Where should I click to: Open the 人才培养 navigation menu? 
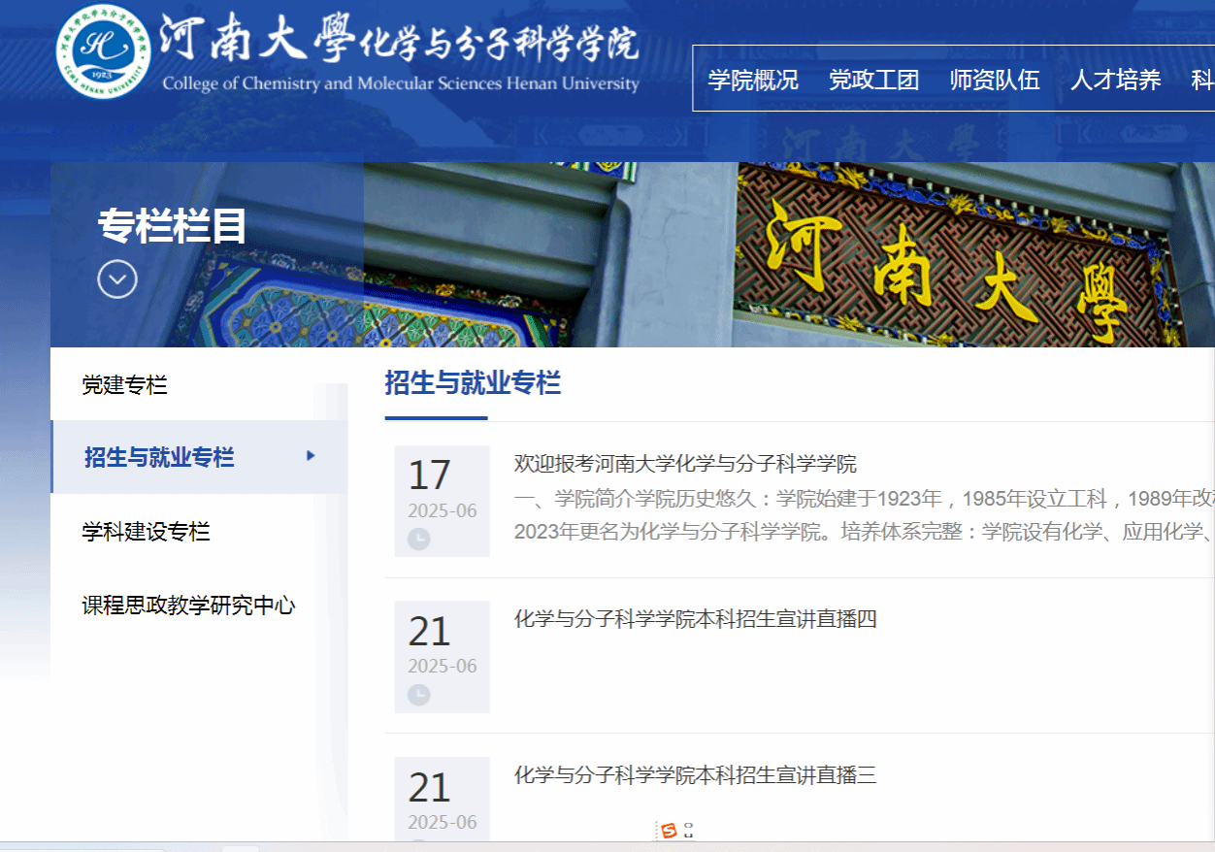coord(1115,80)
